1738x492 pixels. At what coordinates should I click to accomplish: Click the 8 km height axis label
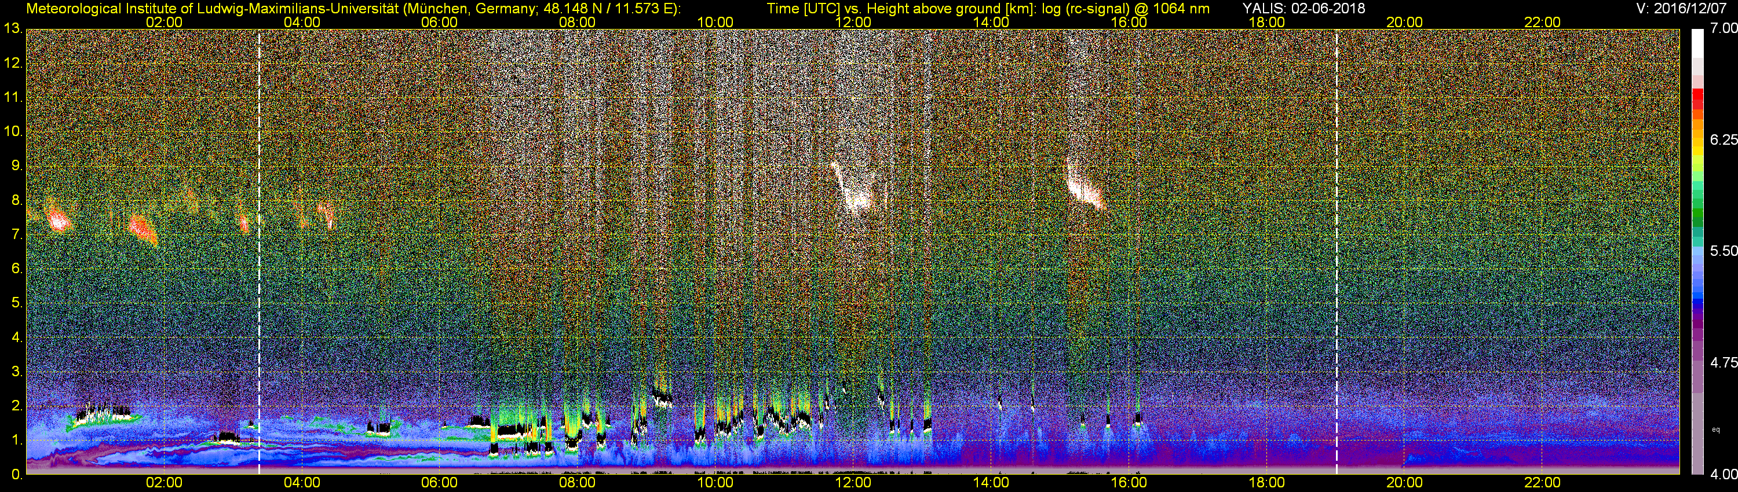tap(17, 200)
